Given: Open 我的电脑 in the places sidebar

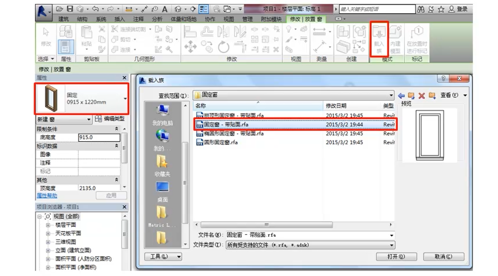Looking at the screenshot, I should point(162,115).
